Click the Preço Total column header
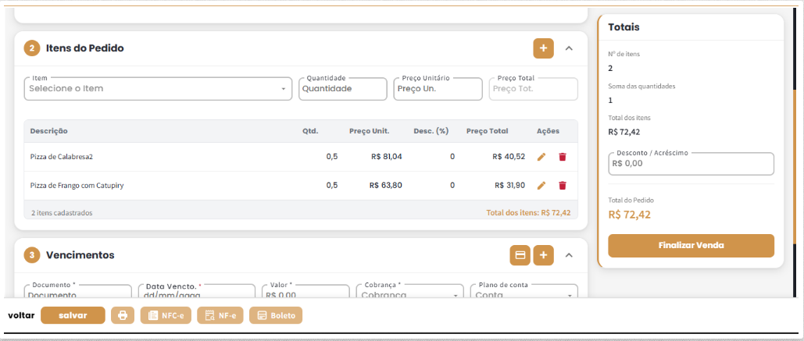Screen dimensions: 804x341 coord(487,131)
